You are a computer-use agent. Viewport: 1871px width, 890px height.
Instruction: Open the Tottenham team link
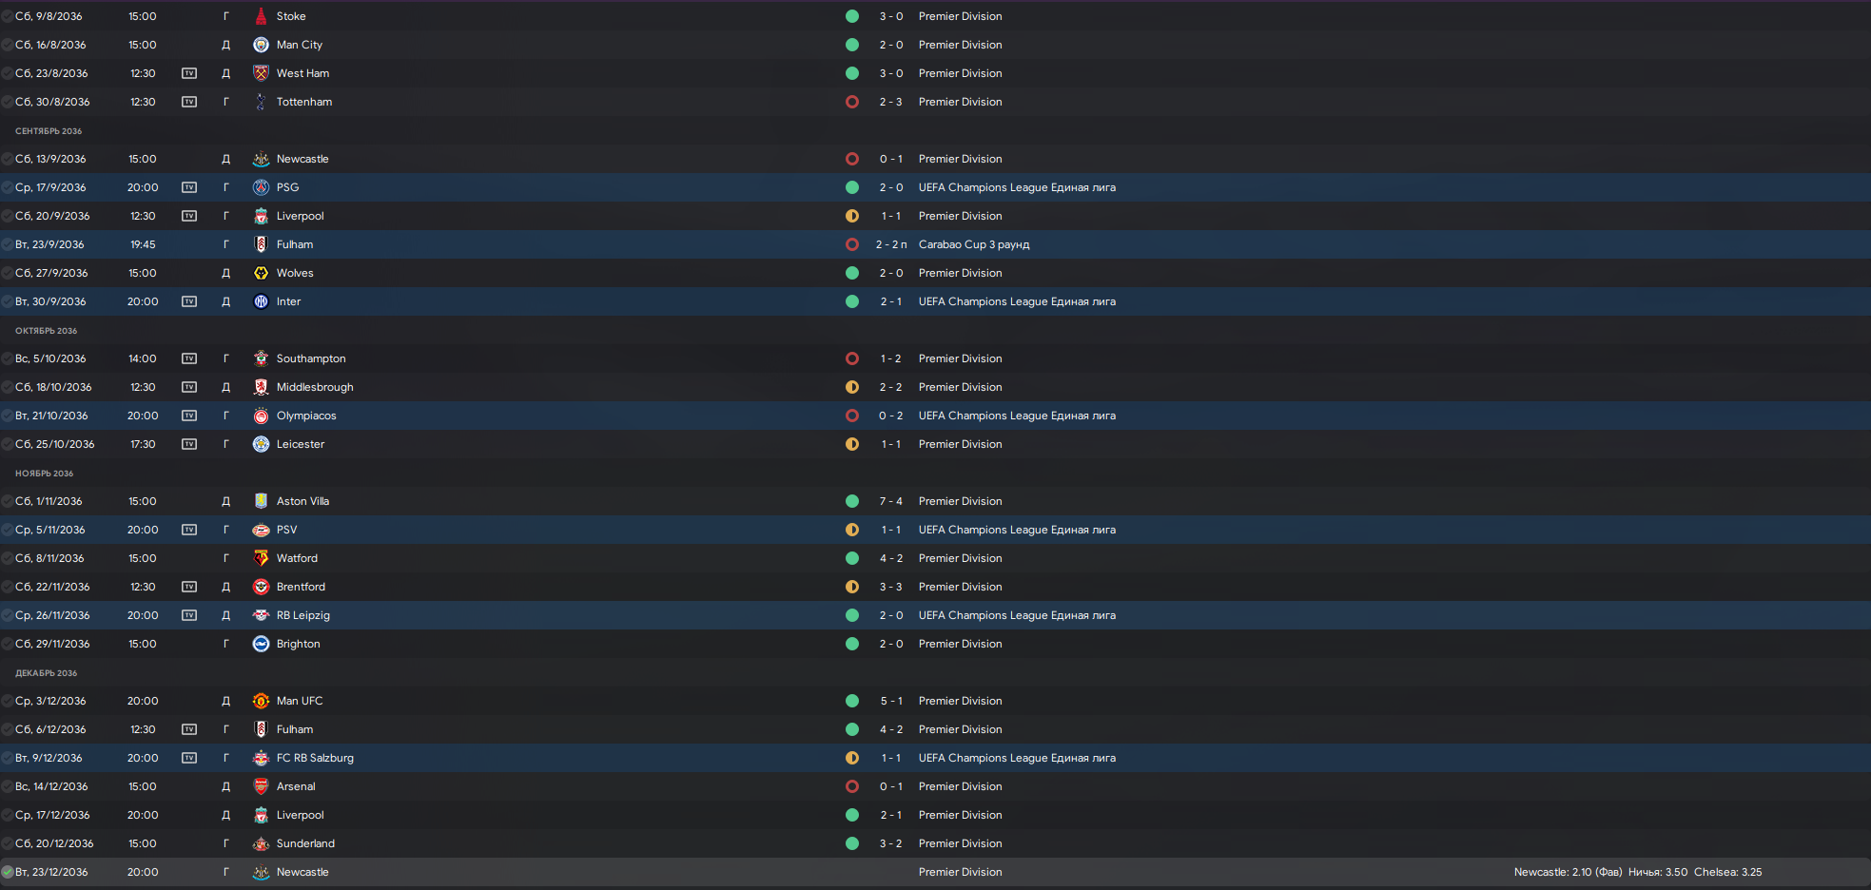(x=304, y=102)
